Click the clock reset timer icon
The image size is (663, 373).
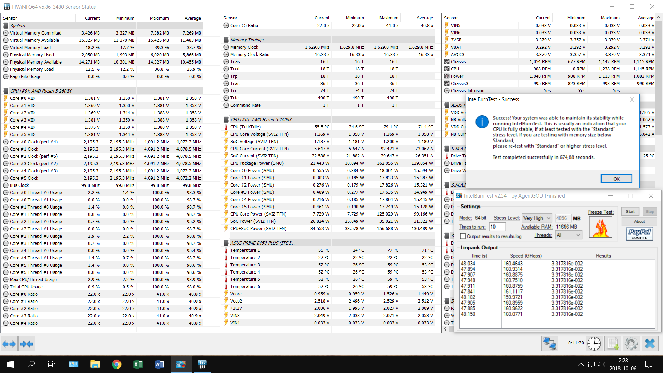594,344
